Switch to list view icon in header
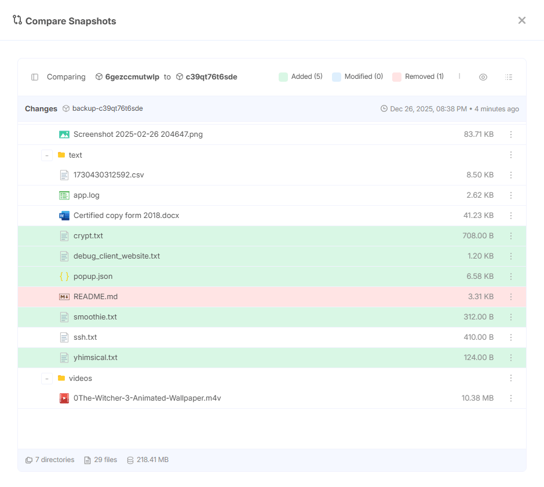Viewport: 544px width, 487px height. point(509,77)
